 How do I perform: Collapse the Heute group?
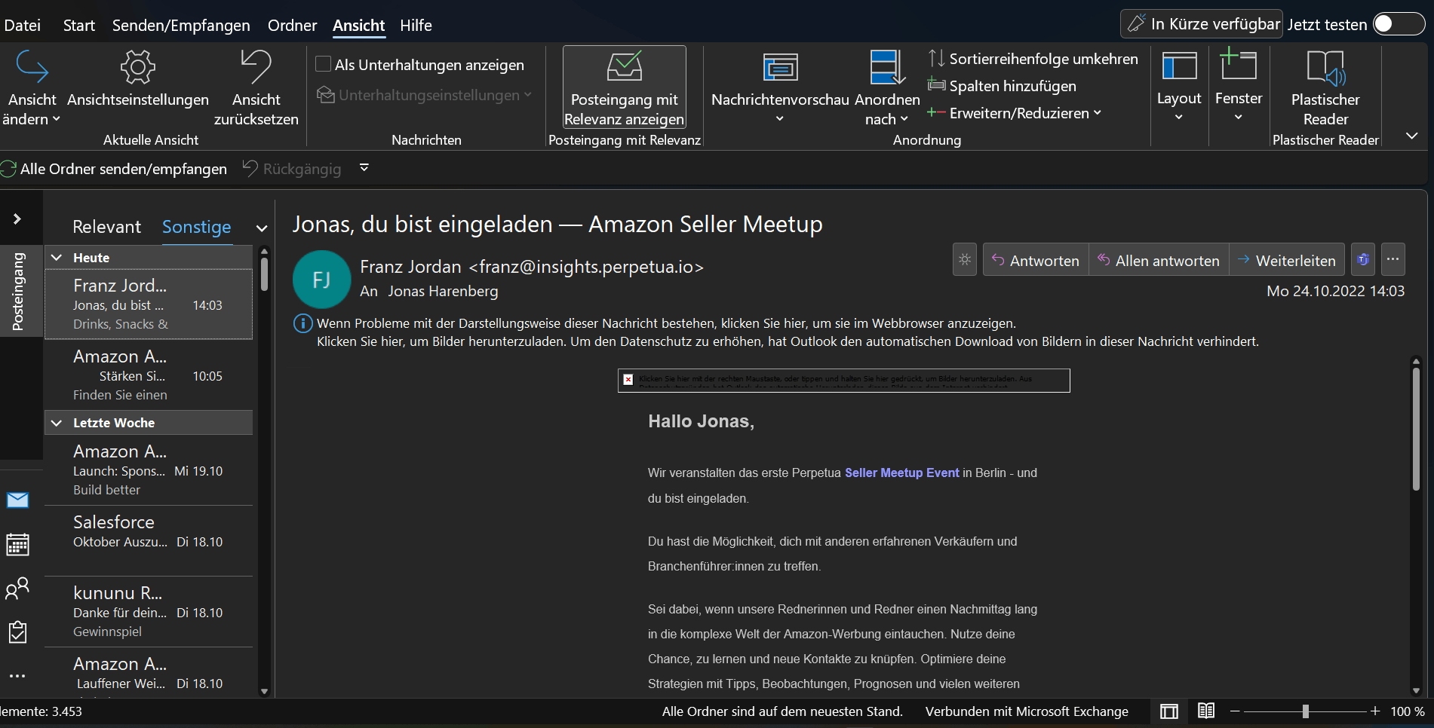coord(56,258)
